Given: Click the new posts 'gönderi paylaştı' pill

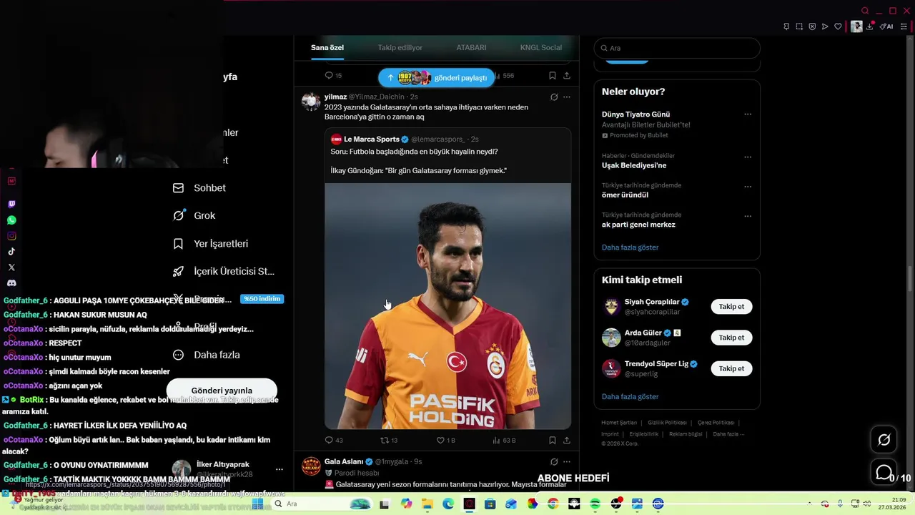Looking at the screenshot, I should pyautogui.click(x=436, y=78).
